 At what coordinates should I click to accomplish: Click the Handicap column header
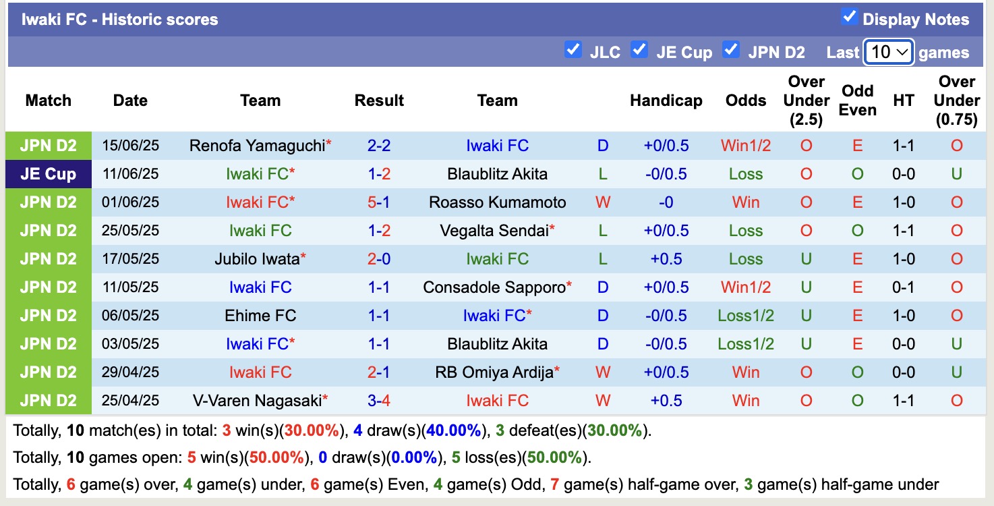(x=666, y=100)
